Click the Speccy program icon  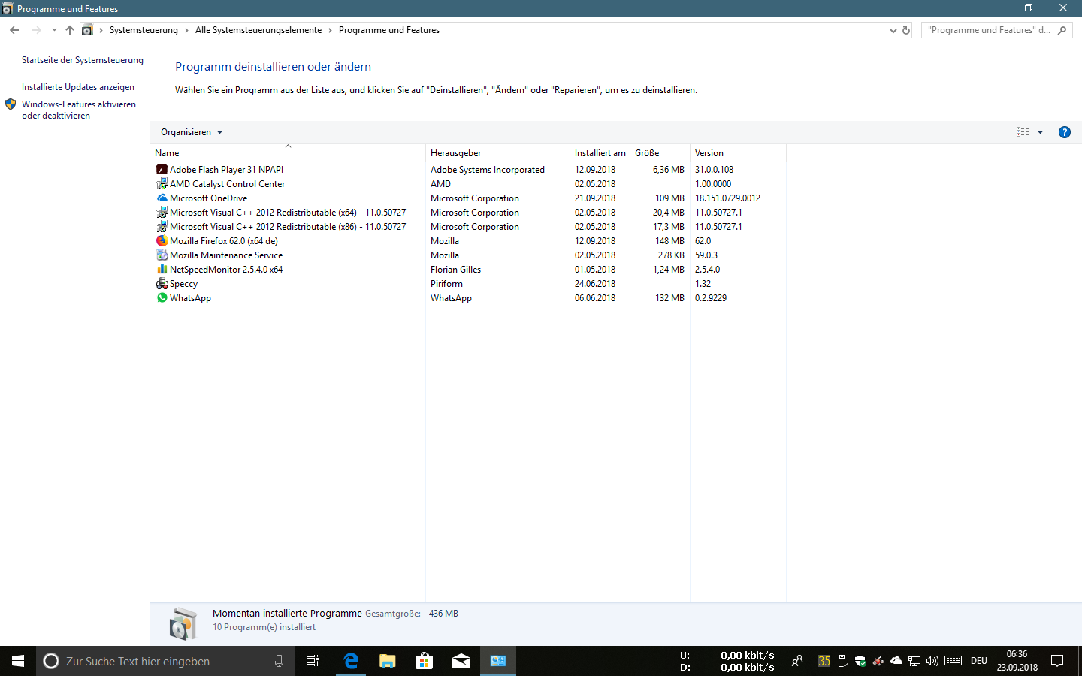(x=162, y=284)
